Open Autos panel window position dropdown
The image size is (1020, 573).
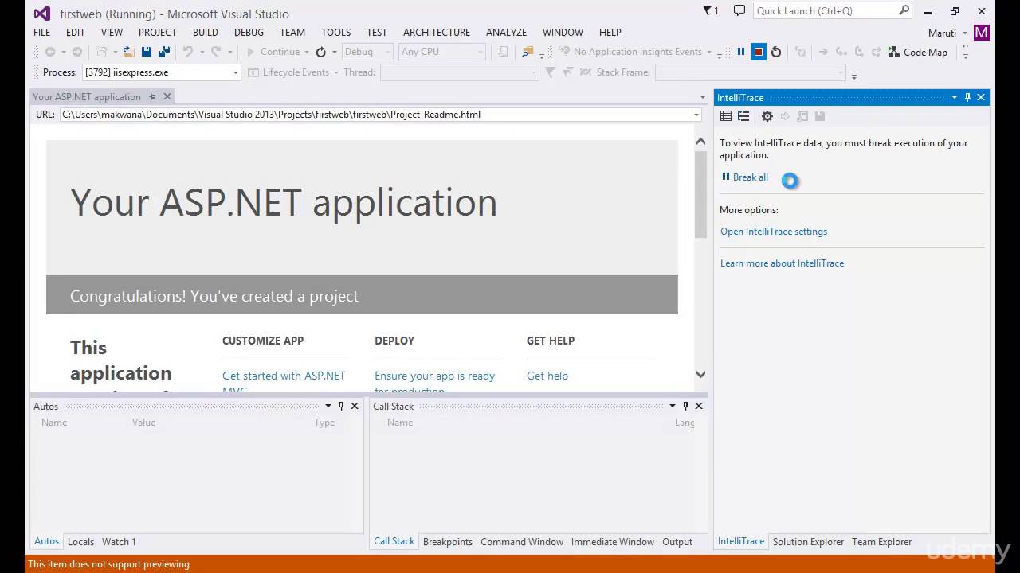pyautogui.click(x=328, y=406)
